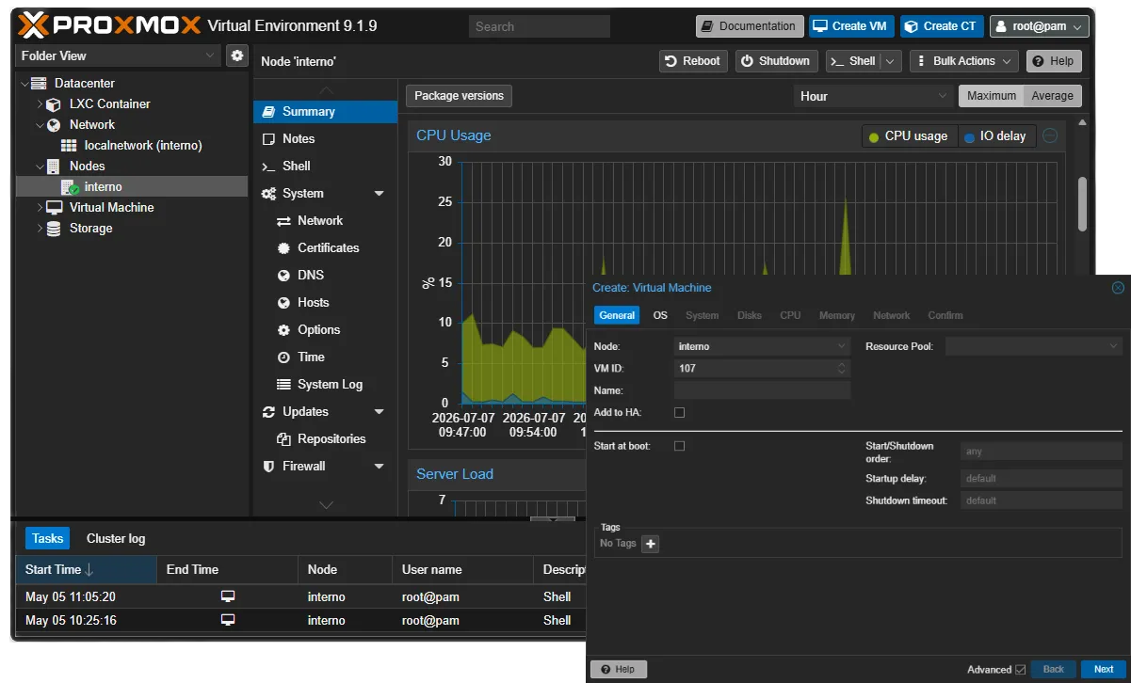The width and height of the screenshot is (1131, 683).
Task: Close the Create Virtual Machine dialog
Action: coord(1118,288)
